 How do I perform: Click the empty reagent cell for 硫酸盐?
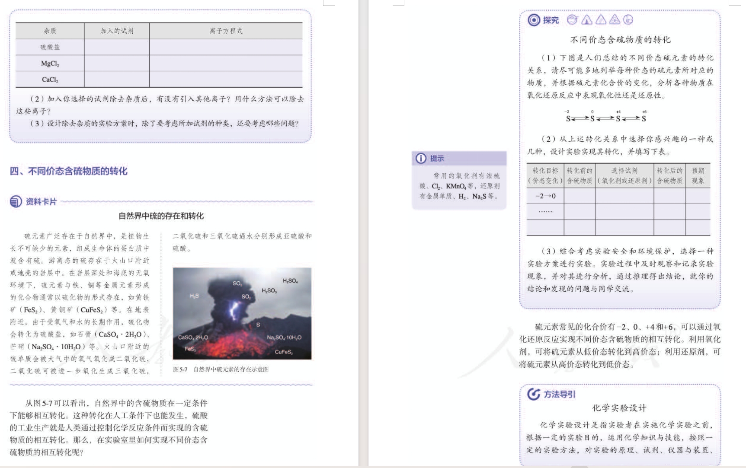(x=117, y=47)
